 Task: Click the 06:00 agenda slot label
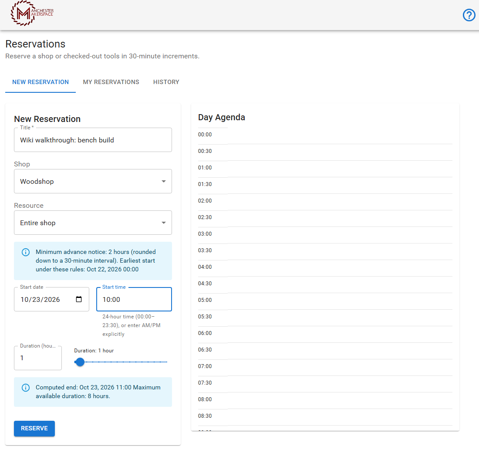pos(205,333)
